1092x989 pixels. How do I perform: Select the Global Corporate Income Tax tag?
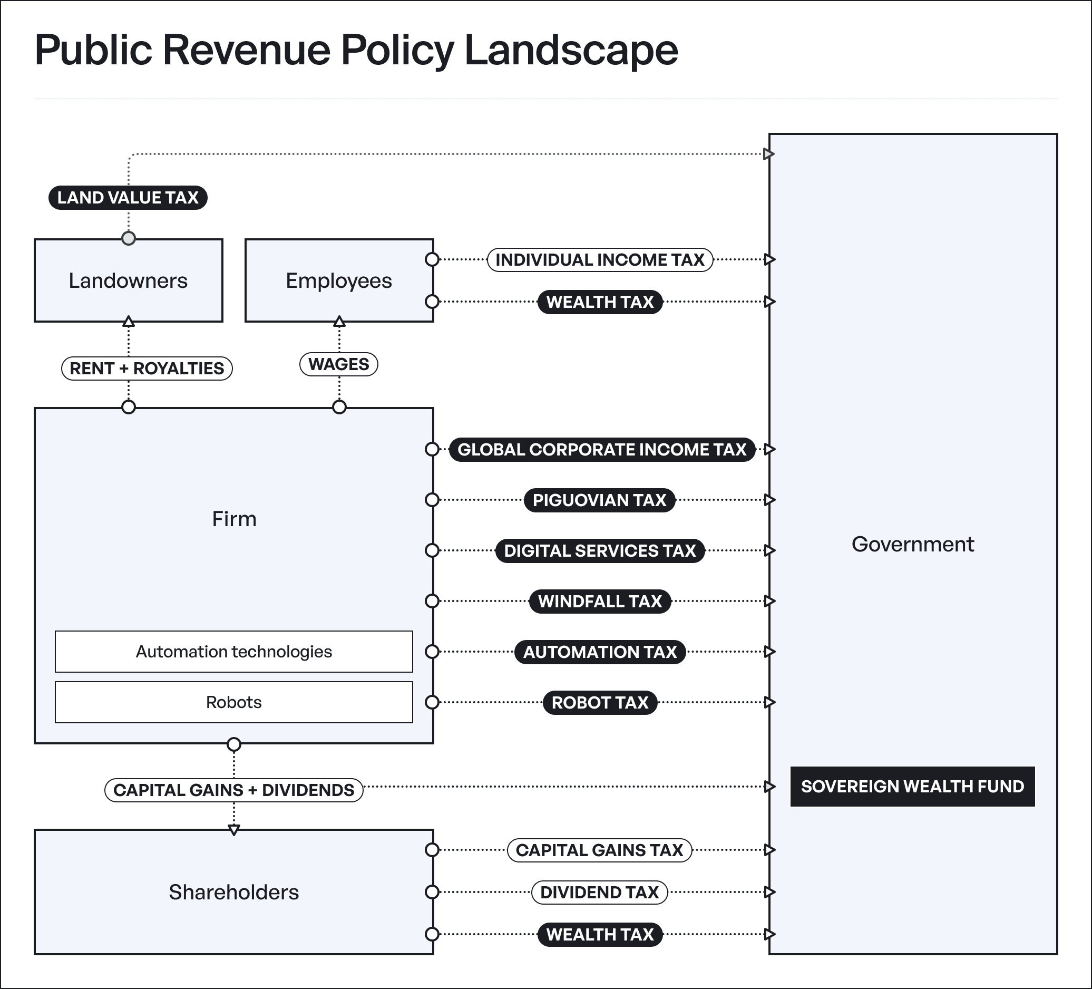tap(602, 450)
